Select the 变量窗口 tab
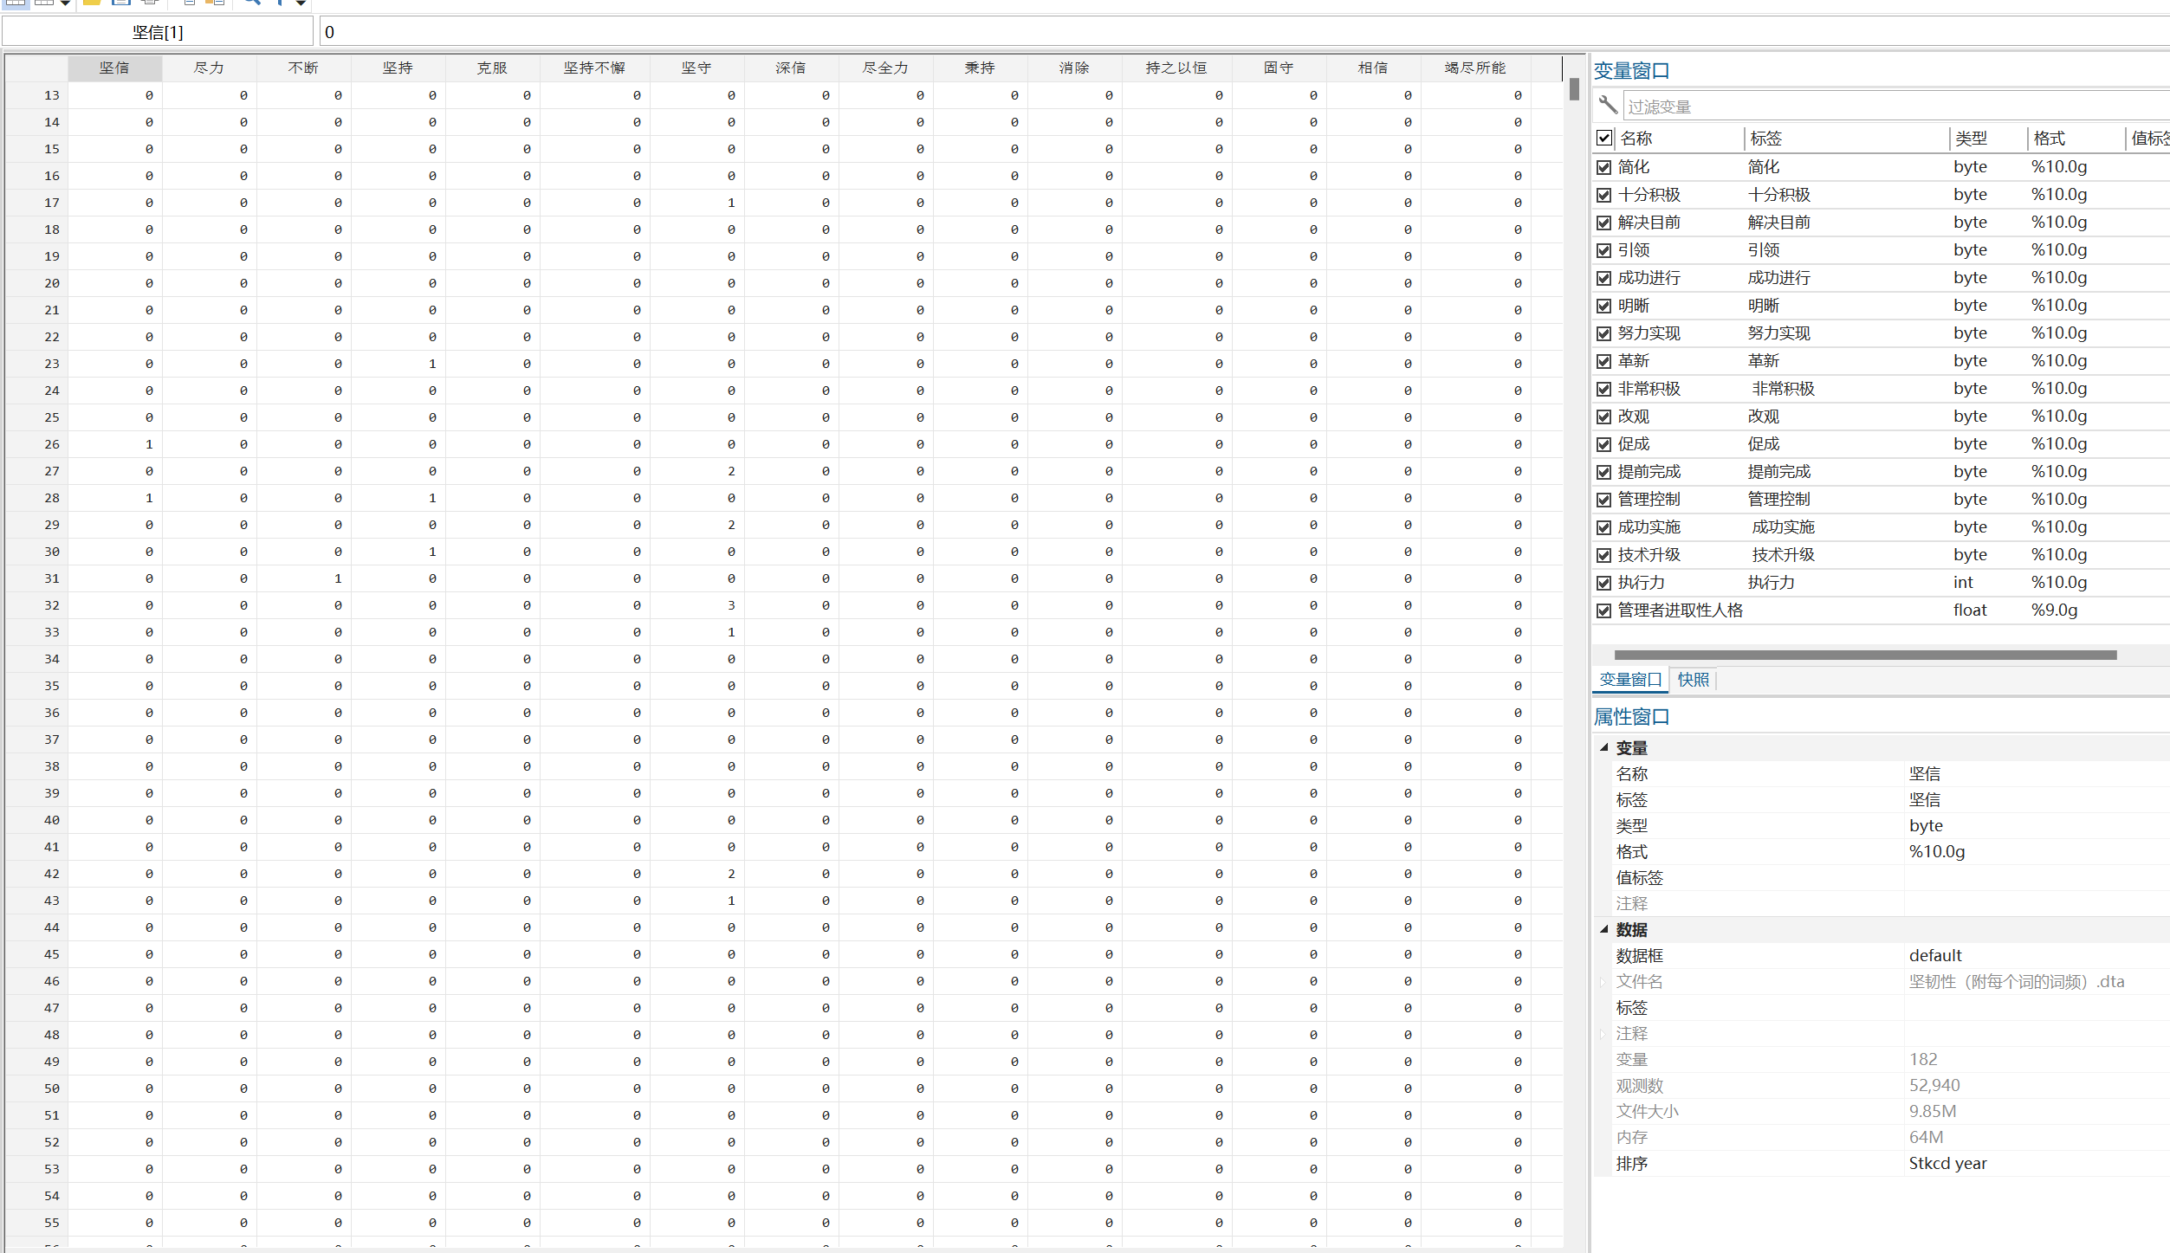Viewport: 2170px width, 1253px height. pos(1629,680)
